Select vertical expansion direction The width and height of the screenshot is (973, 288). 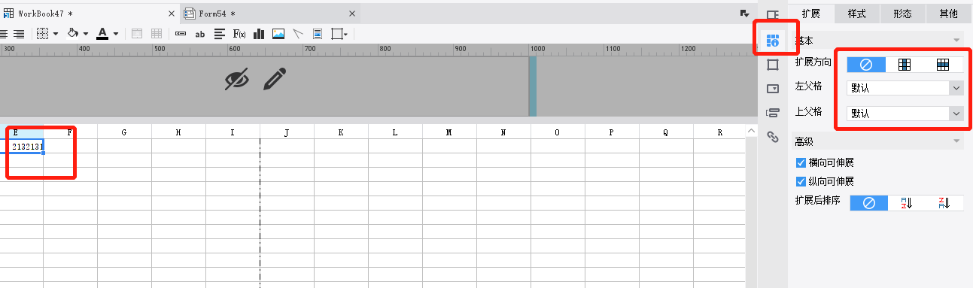tap(905, 65)
